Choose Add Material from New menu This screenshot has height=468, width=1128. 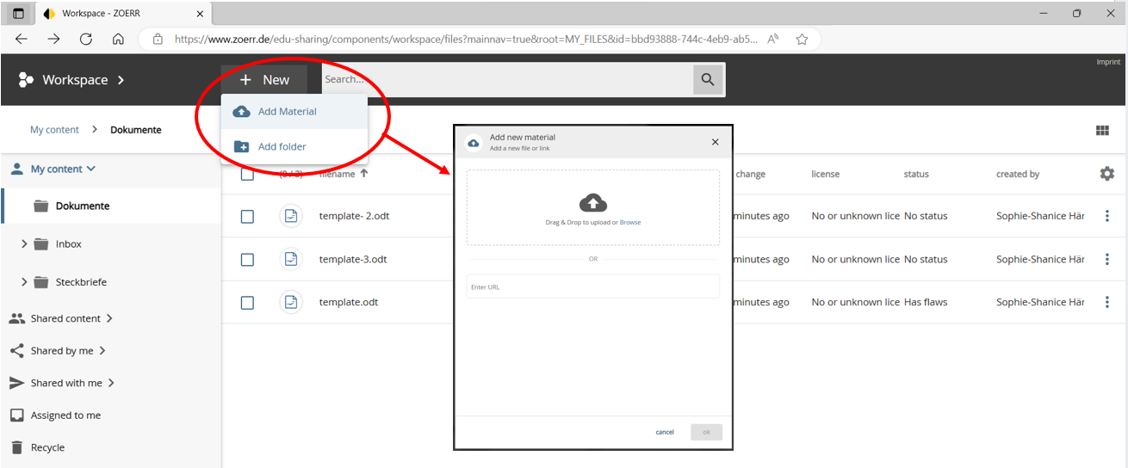[287, 112]
